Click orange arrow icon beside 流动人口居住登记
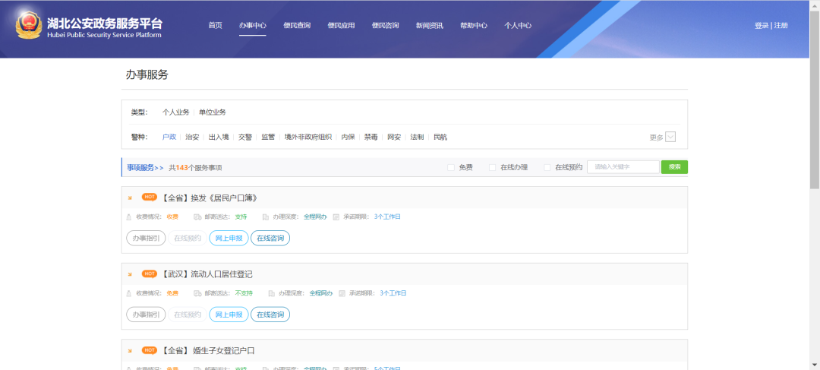820x370 pixels. click(x=130, y=274)
